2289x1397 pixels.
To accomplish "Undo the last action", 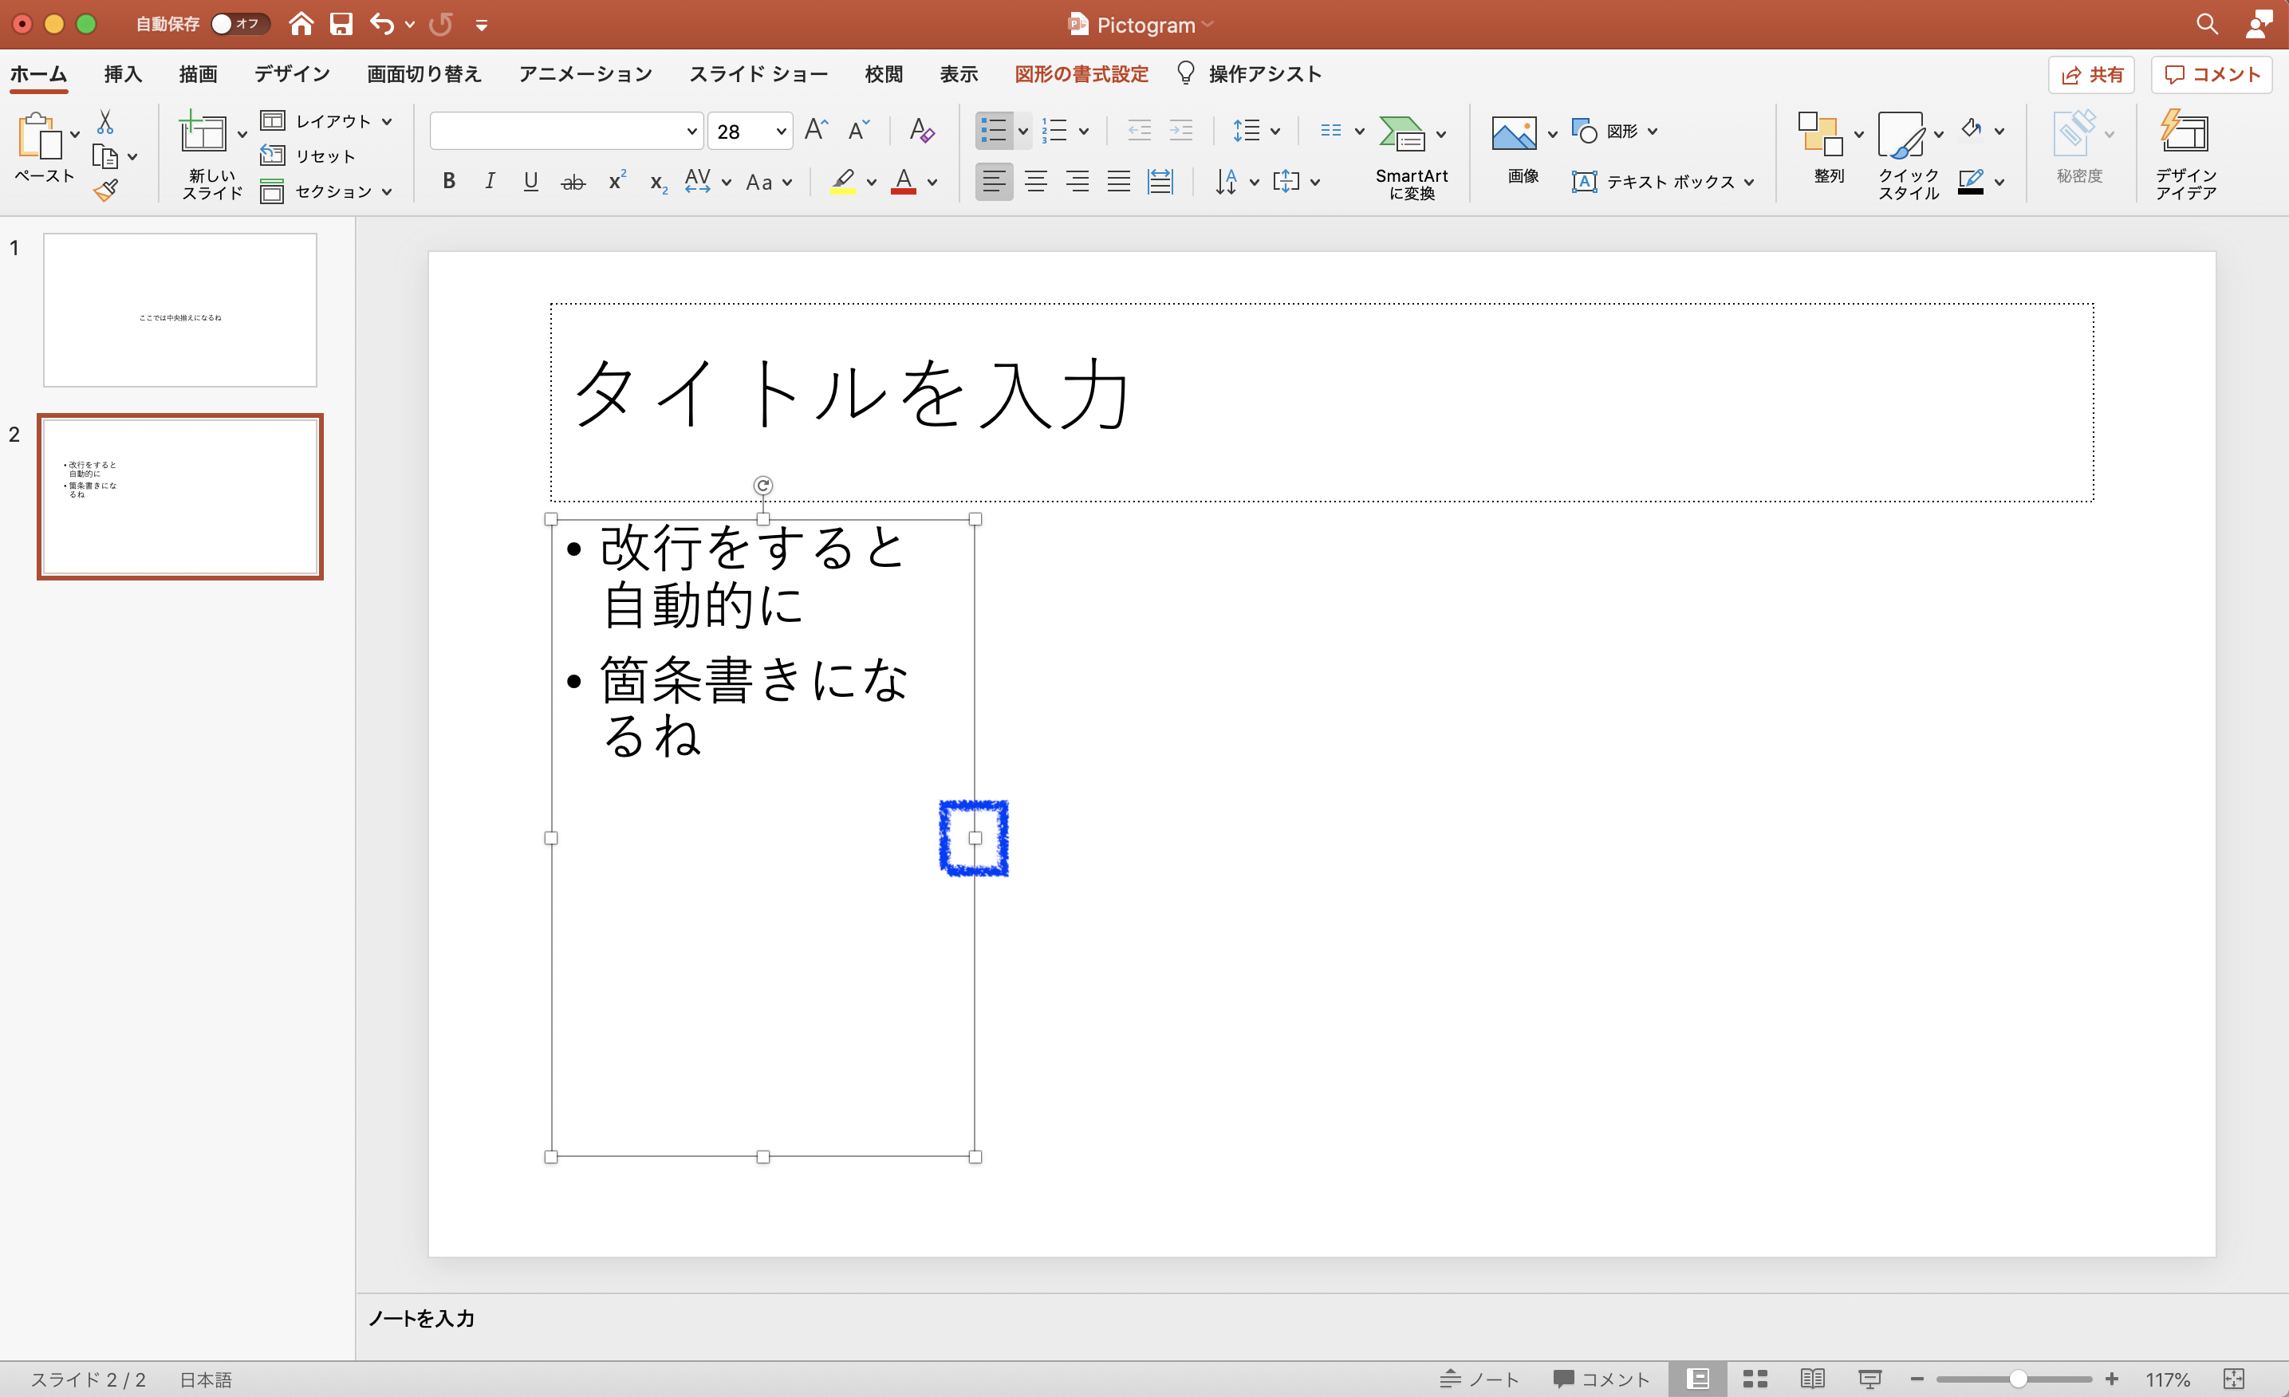I will click(x=381, y=24).
